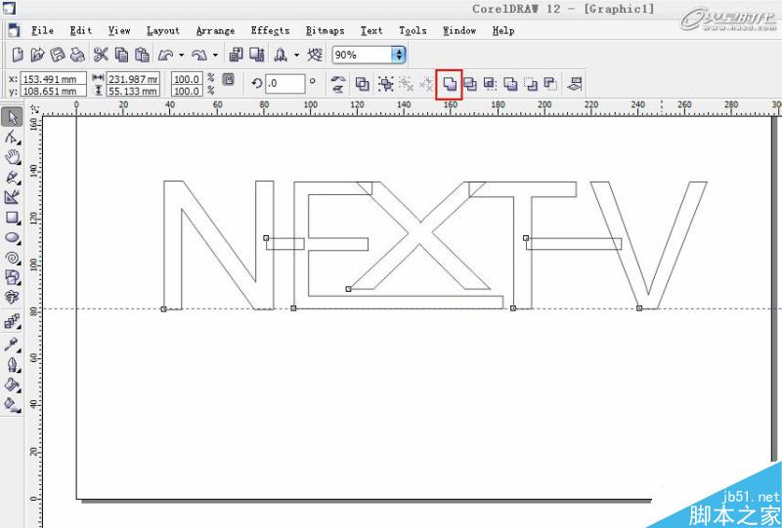This screenshot has height=528, width=782.
Task: Apply Trim to selected objects
Action: click(x=470, y=84)
